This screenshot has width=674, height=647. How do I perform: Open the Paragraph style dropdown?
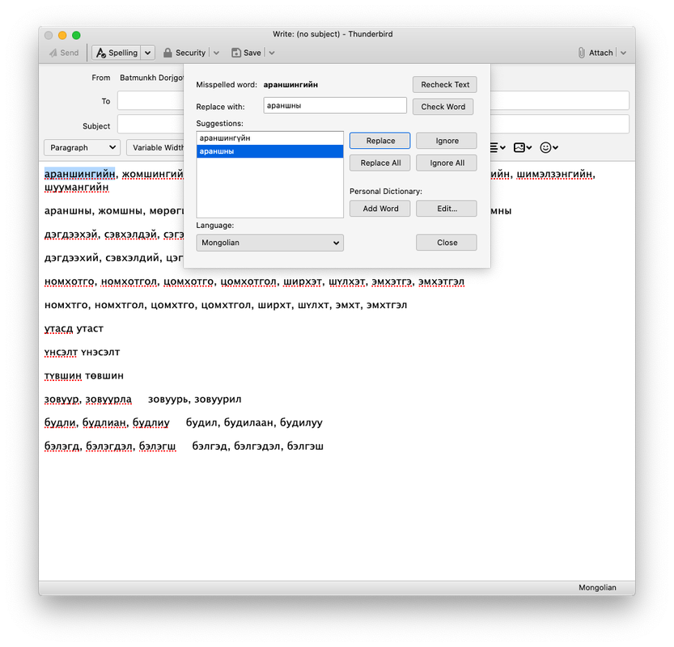point(82,147)
